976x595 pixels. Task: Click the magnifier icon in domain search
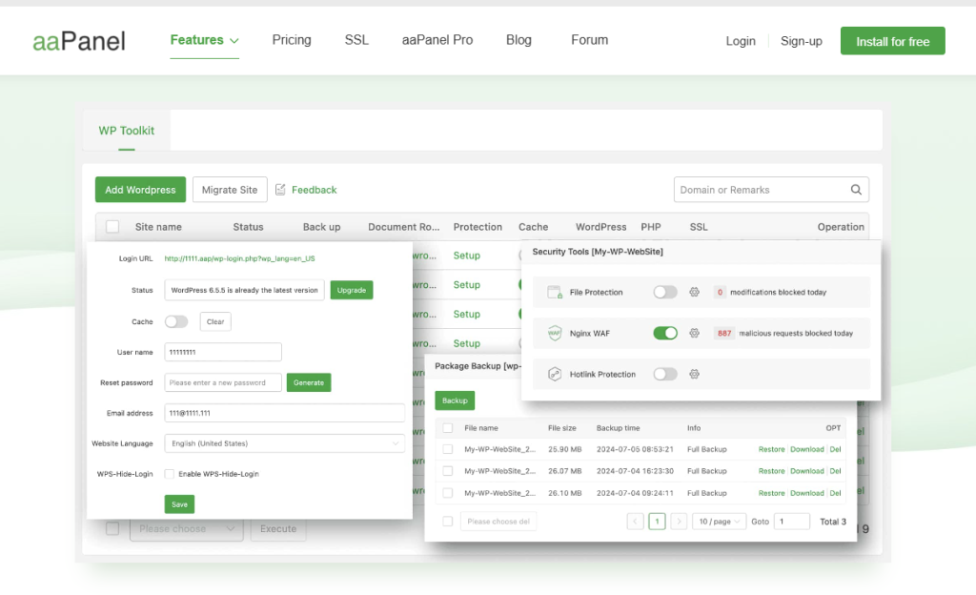855,190
